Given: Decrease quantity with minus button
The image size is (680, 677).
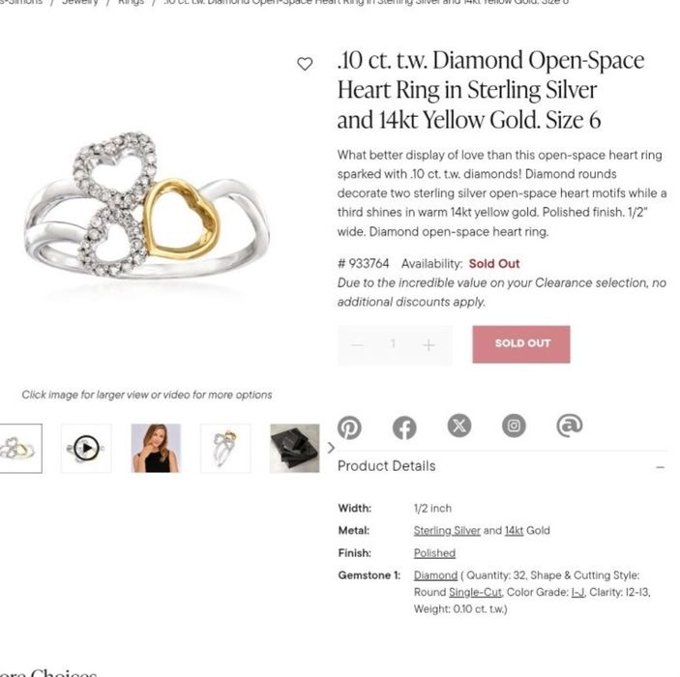Looking at the screenshot, I should point(357,345).
